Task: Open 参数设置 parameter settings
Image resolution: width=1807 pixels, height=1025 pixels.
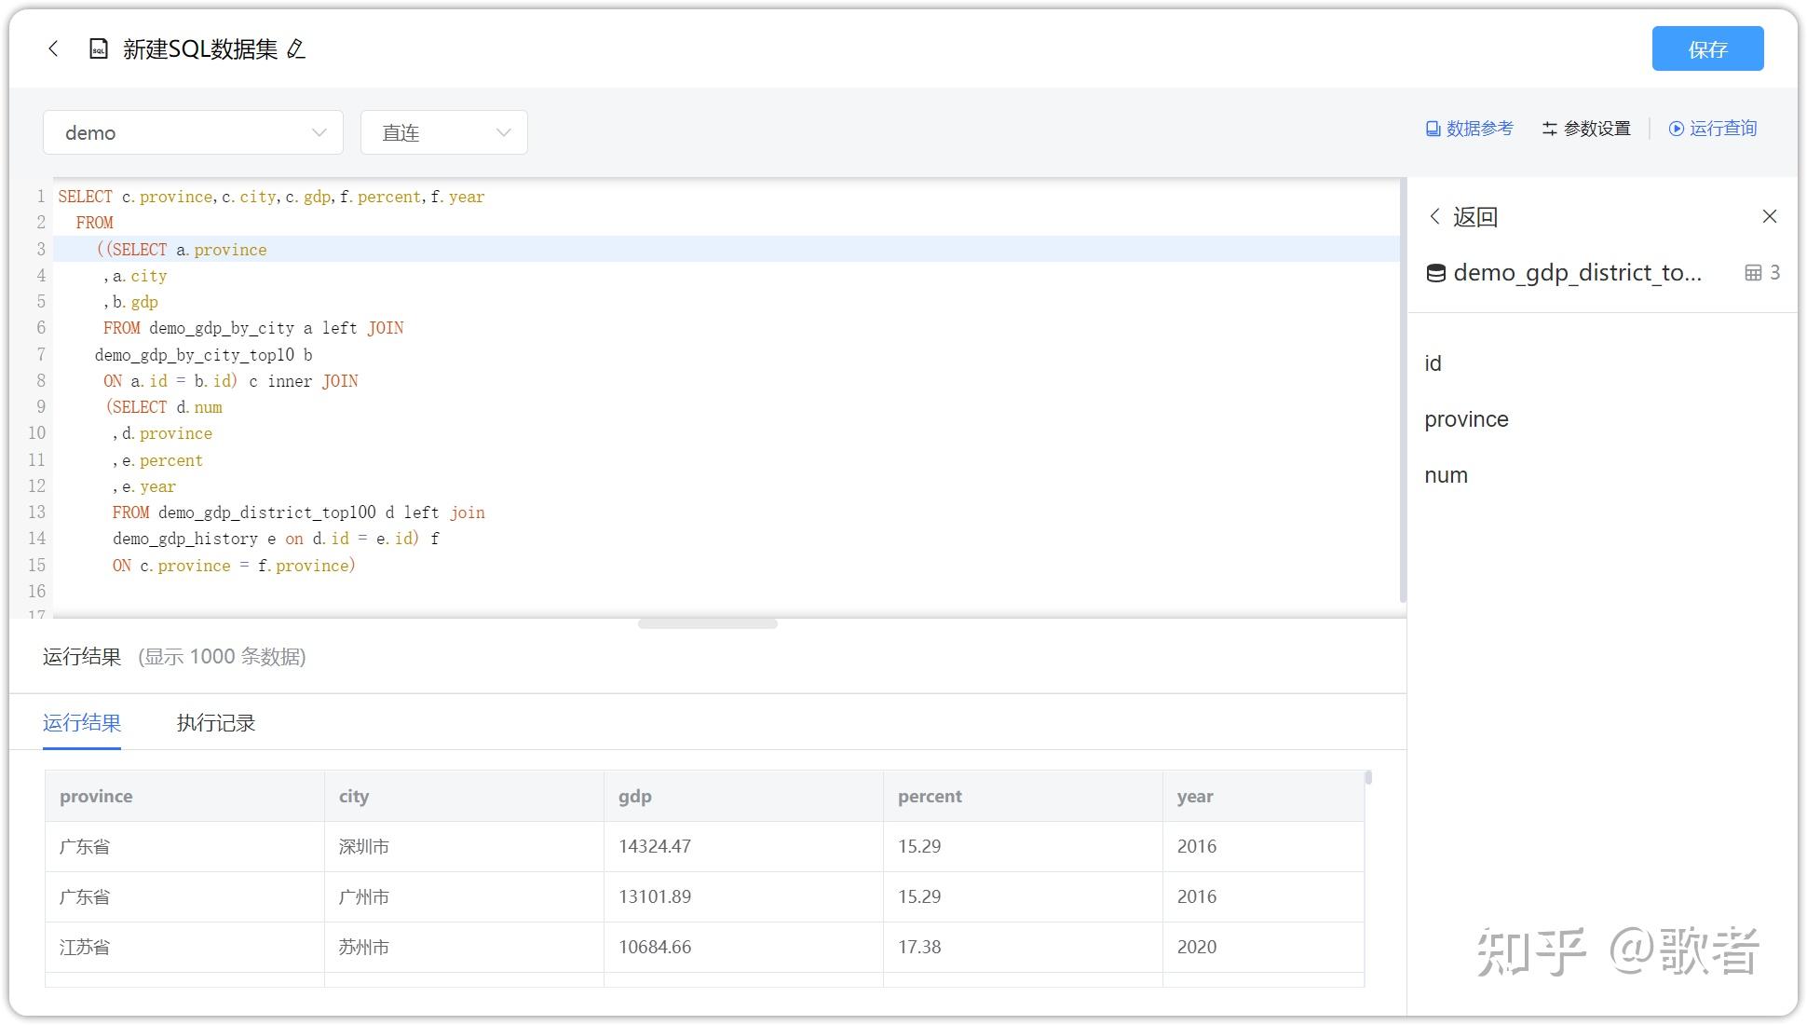Action: (x=1586, y=129)
